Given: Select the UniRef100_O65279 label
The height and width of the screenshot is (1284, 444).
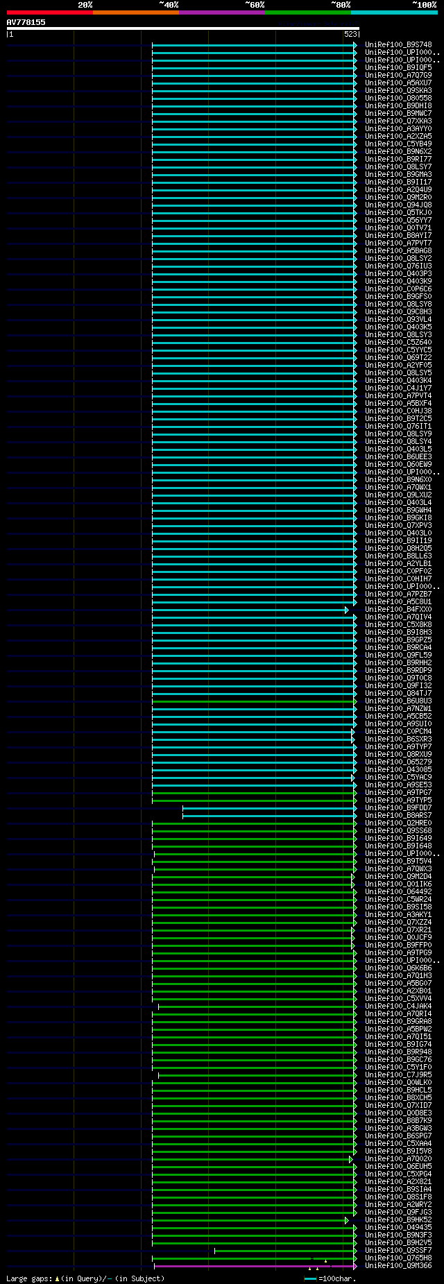Looking at the screenshot, I should (x=398, y=762).
